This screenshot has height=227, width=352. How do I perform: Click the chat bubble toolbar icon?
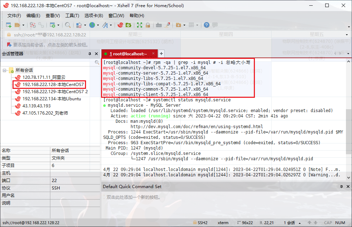[215, 25]
